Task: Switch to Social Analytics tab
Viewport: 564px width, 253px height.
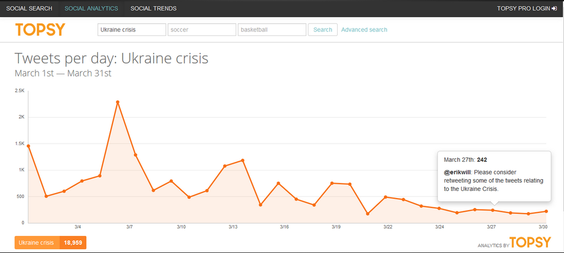Action: pos(91,8)
